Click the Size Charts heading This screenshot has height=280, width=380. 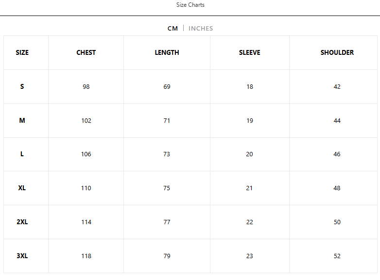pyautogui.click(x=190, y=5)
